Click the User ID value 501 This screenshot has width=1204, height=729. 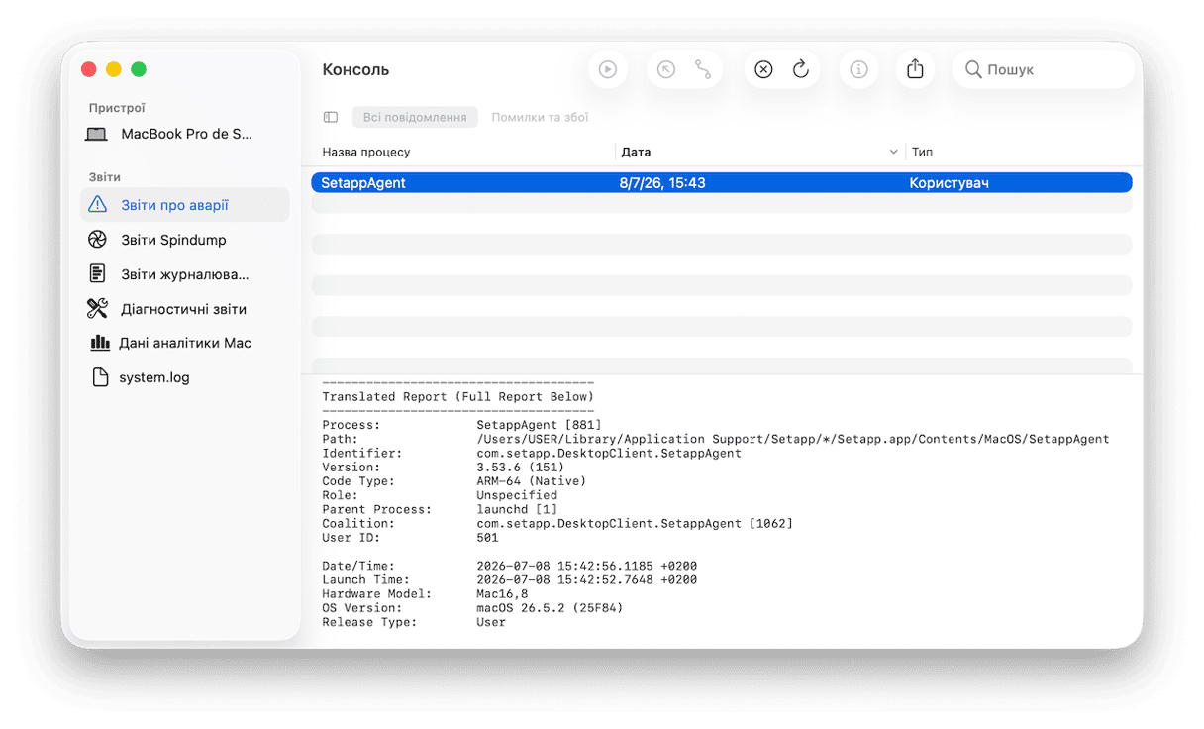487,538
